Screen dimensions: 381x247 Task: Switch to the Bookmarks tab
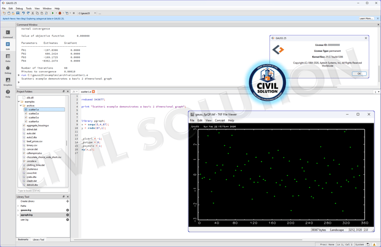point(23,239)
